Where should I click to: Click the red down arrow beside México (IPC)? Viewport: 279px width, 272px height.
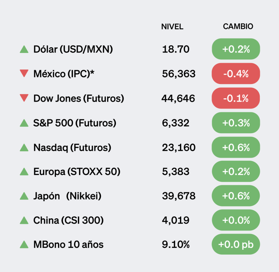(24, 74)
